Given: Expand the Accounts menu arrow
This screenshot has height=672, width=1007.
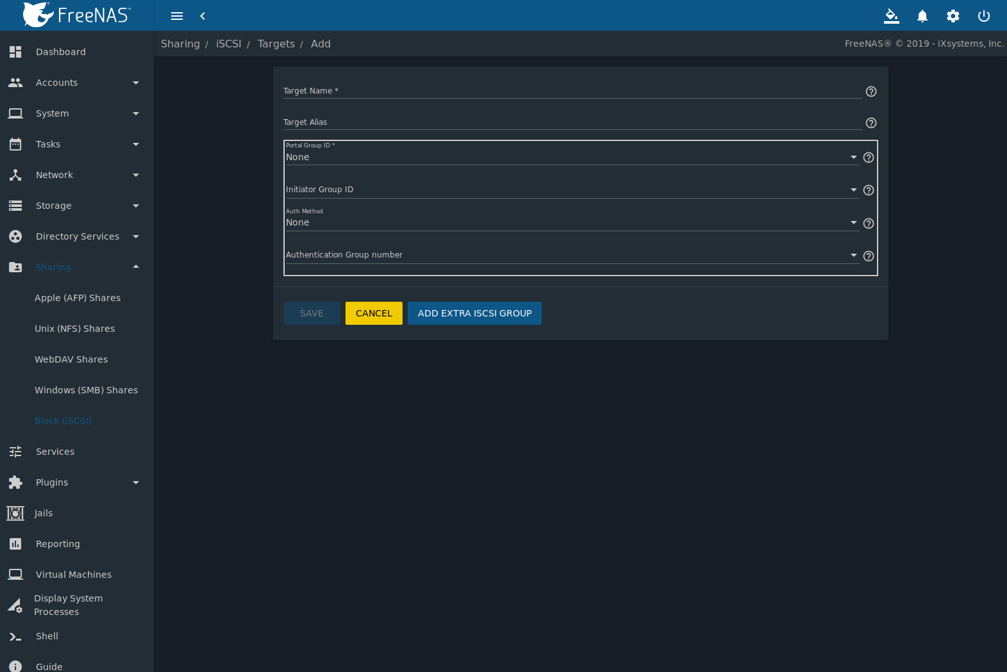Looking at the screenshot, I should (136, 83).
